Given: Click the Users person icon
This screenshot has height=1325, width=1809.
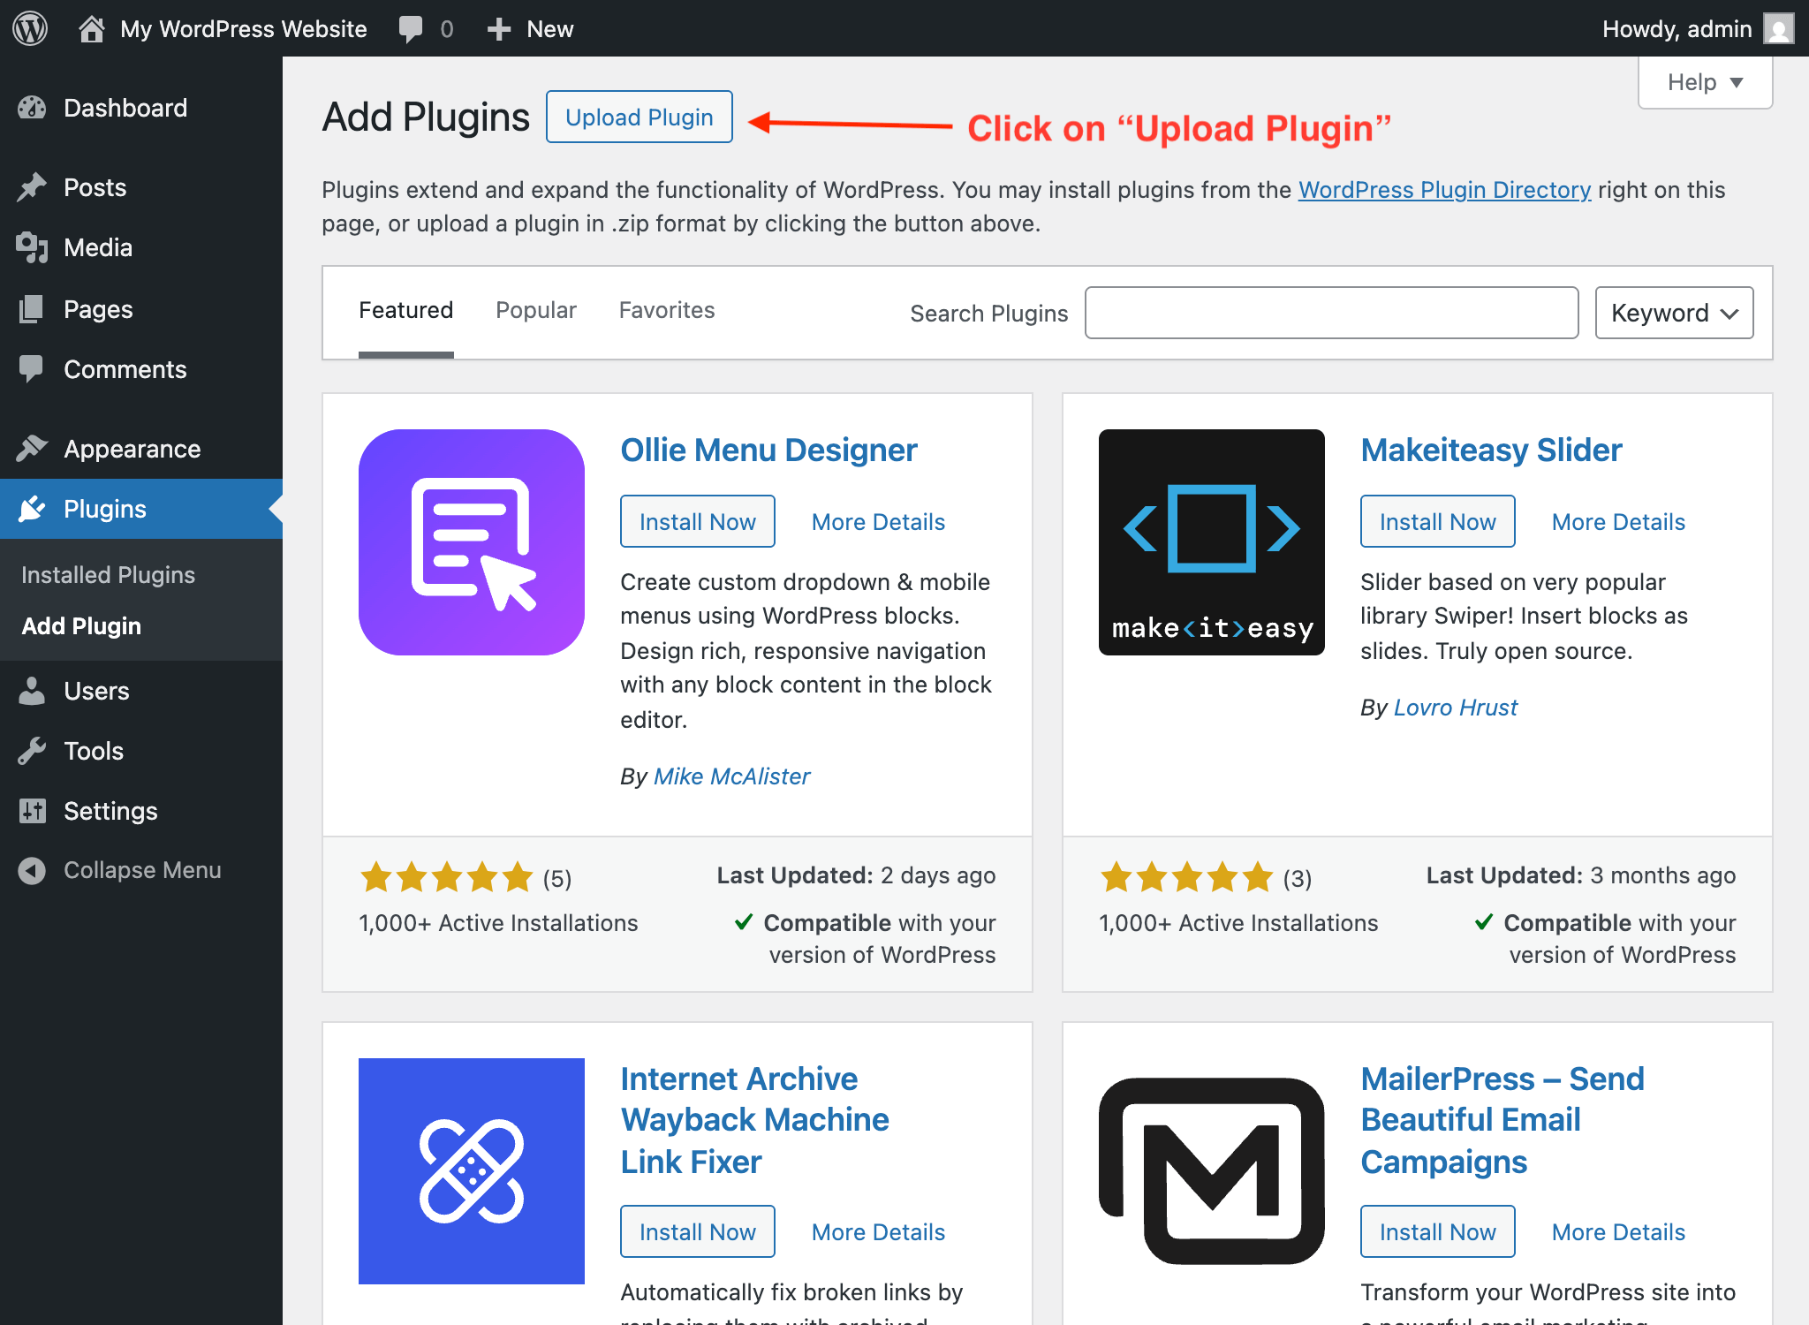Looking at the screenshot, I should coord(32,691).
